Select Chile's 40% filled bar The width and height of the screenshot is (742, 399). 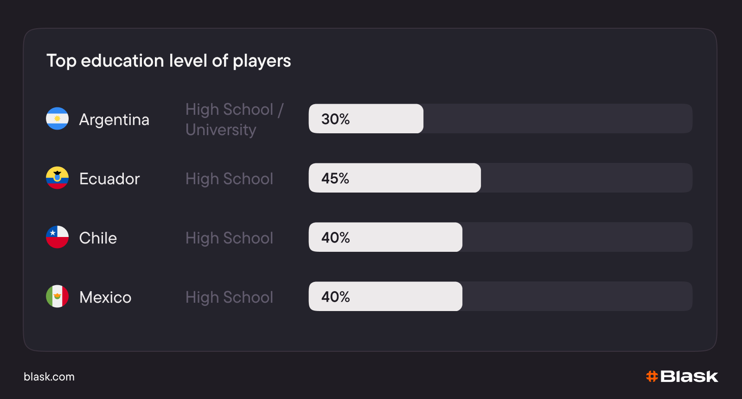[x=385, y=237]
